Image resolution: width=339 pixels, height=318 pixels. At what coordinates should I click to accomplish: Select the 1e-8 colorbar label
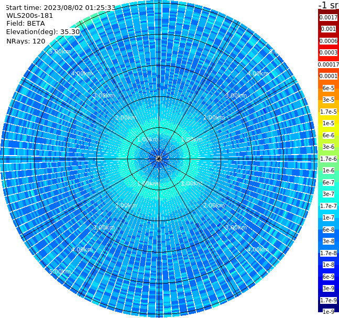click(329, 265)
